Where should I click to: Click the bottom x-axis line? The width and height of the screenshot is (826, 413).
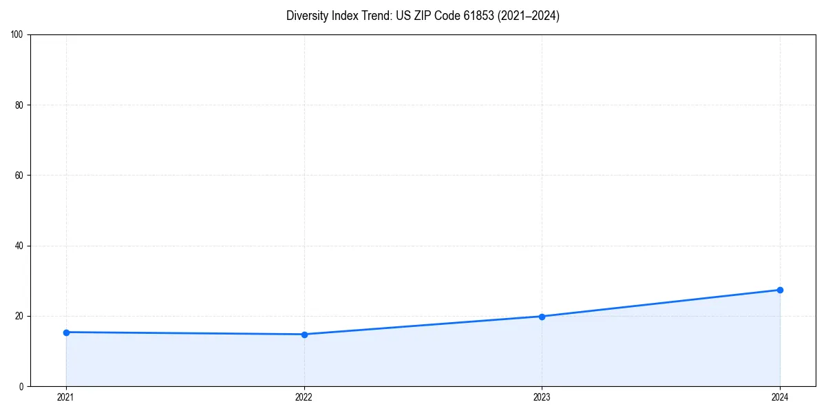pos(413,385)
